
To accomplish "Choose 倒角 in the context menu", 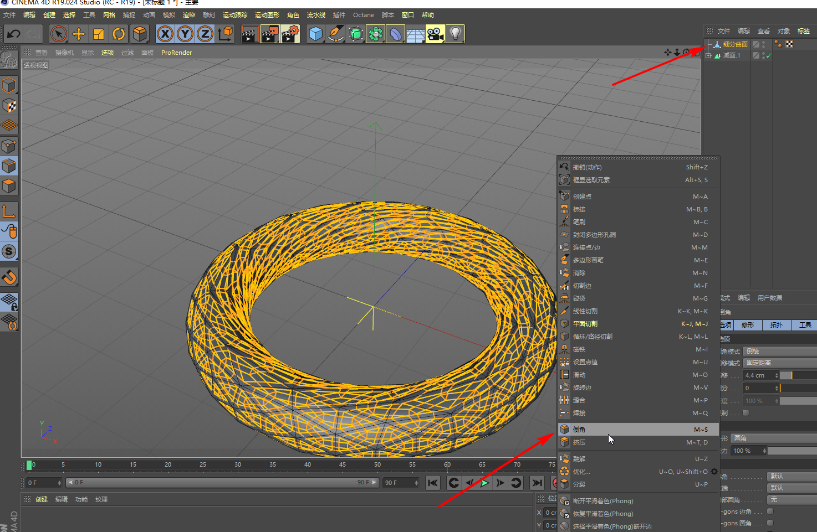I will click(639, 429).
